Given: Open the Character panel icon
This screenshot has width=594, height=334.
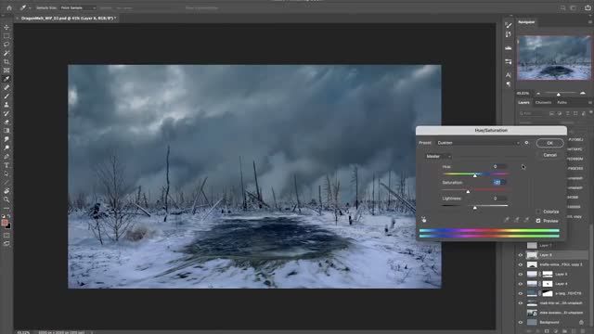Looking at the screenshot, I should tap(509, 75).
